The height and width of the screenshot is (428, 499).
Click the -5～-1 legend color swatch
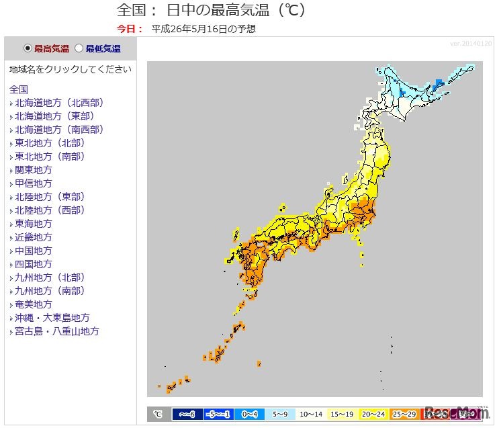tap(218, 415)
